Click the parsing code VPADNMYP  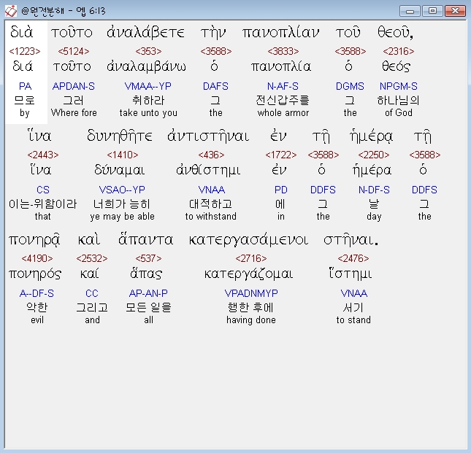pos(251,293)
